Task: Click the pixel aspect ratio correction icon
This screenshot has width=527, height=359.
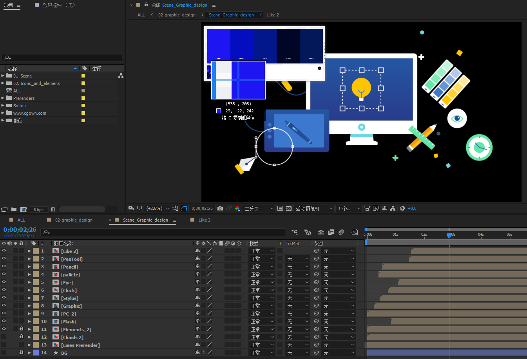Action: (x=367, y=209)
